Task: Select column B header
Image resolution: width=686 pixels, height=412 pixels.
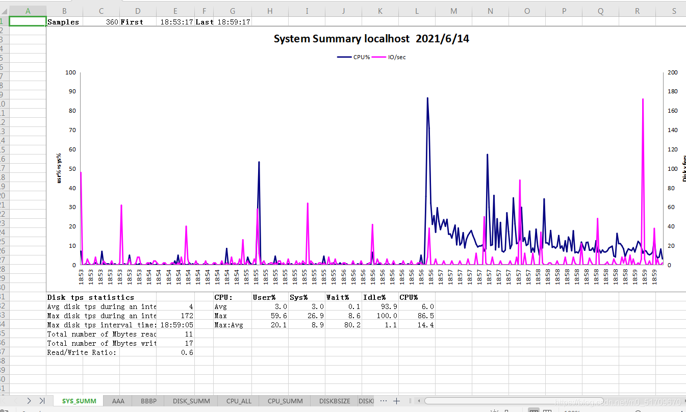Action: click(64, 11)
